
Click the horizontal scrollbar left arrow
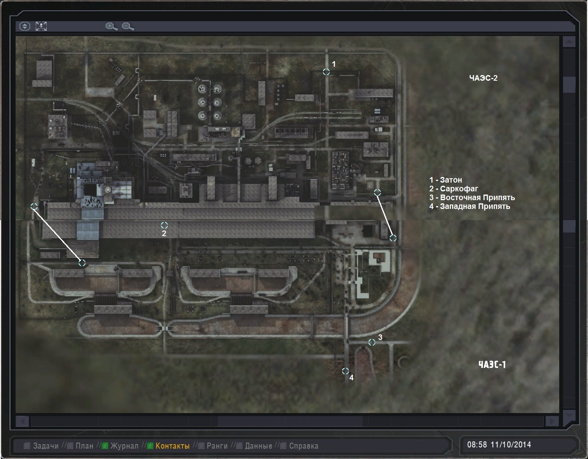[x=22, y=421]
